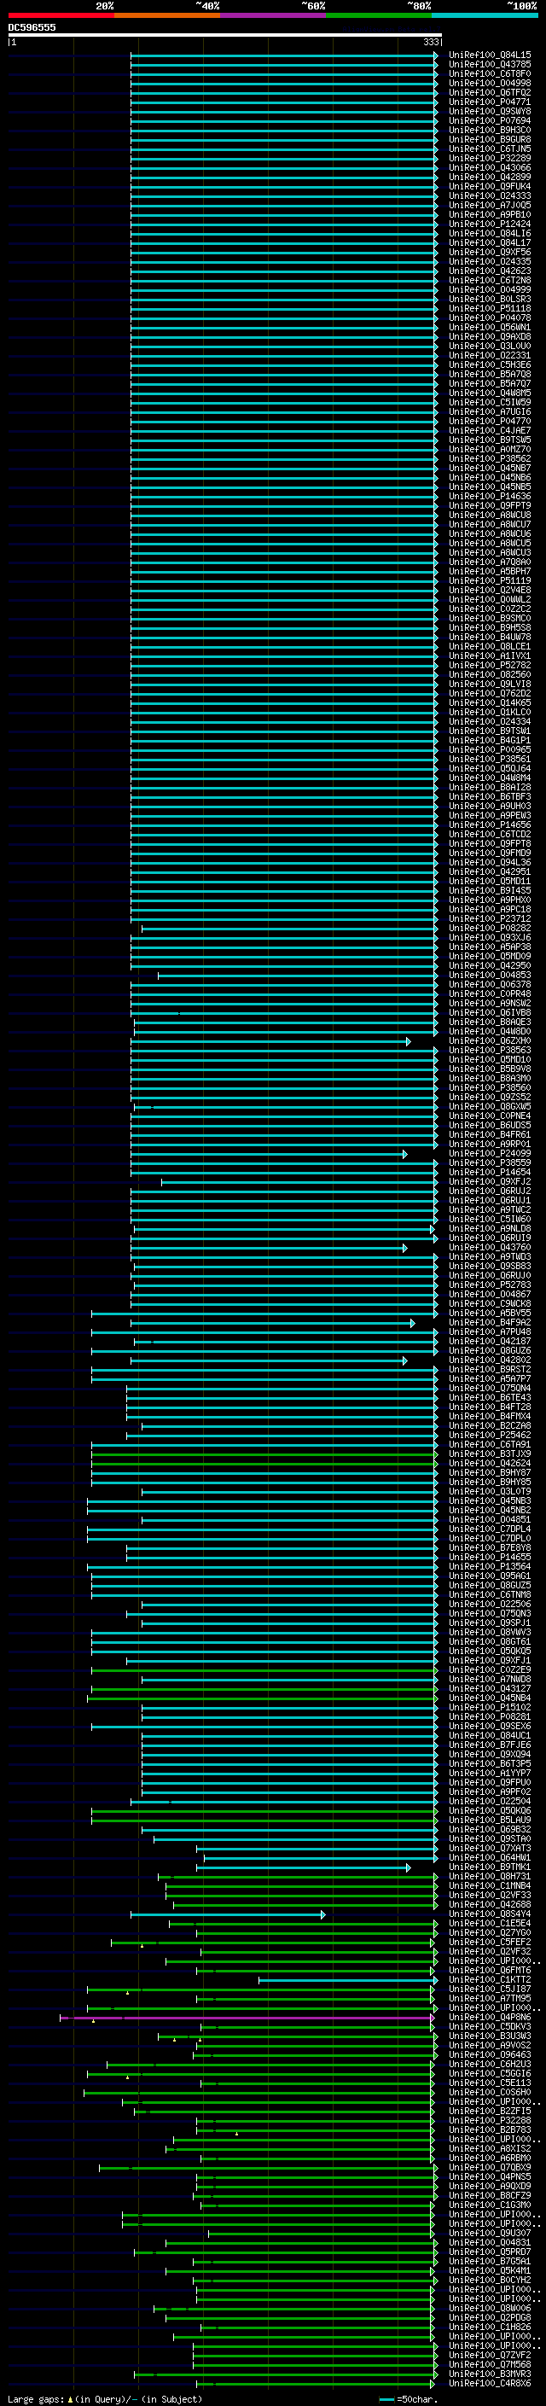Select hit label UniRef100_Q43760
The width and height of the screenshot is (546, 2406).
point(490,1247)
